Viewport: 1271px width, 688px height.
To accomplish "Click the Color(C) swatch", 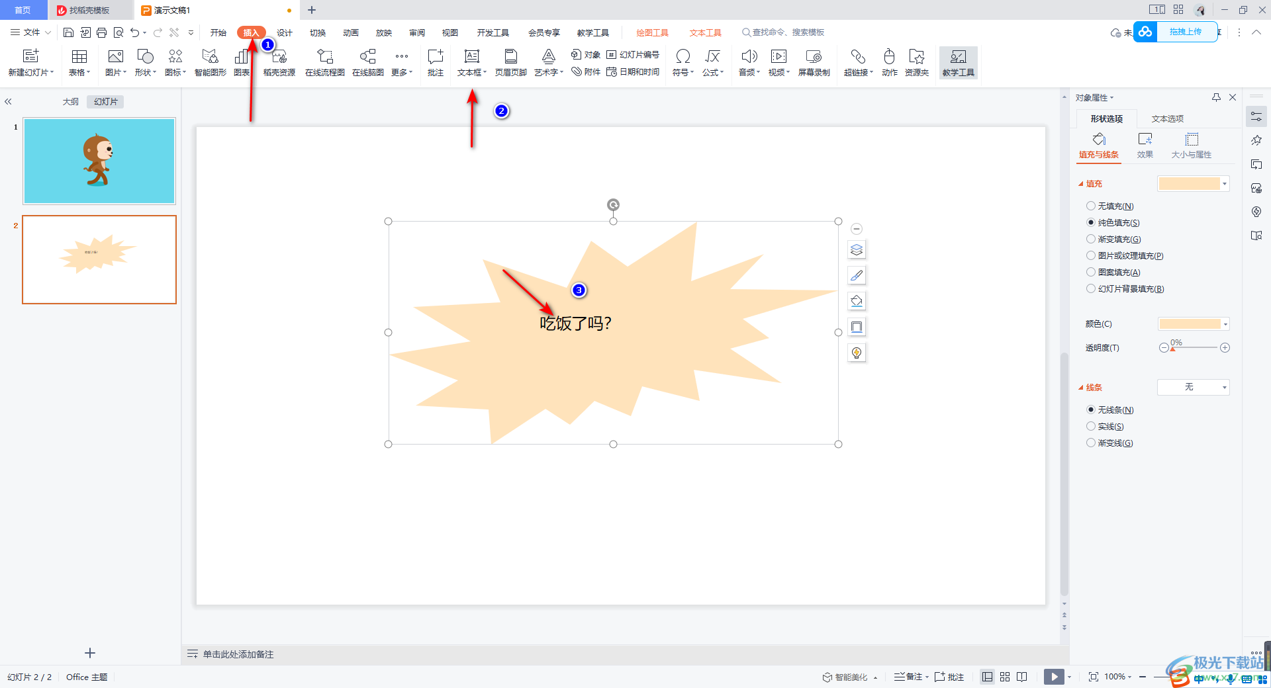I will pos(1190,324).
